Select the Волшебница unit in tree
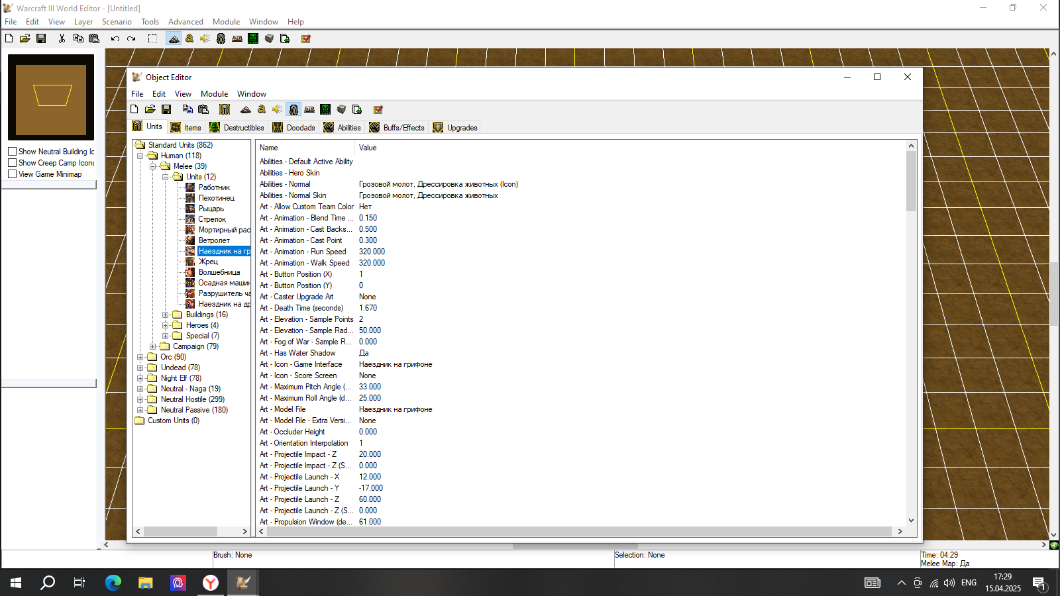 (219, 272)
